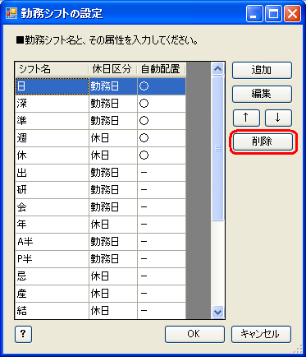This screenshot has height=357, width=306.
Task: Click the 自動配置 column header
Action: point(162,69)
